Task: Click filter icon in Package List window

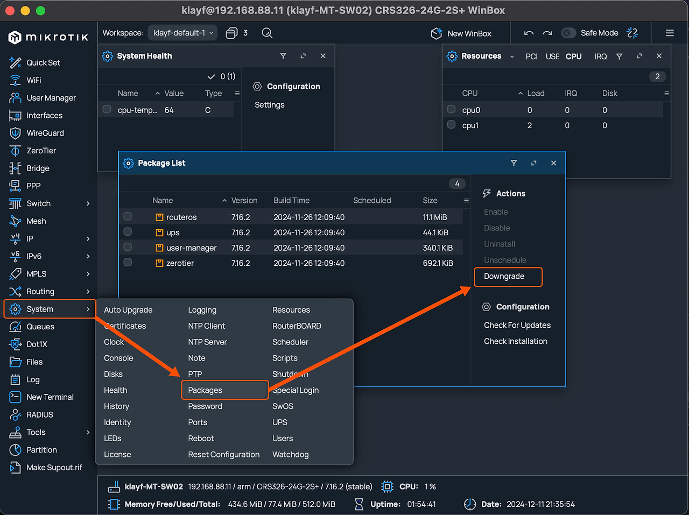Action: pos(514,163)
